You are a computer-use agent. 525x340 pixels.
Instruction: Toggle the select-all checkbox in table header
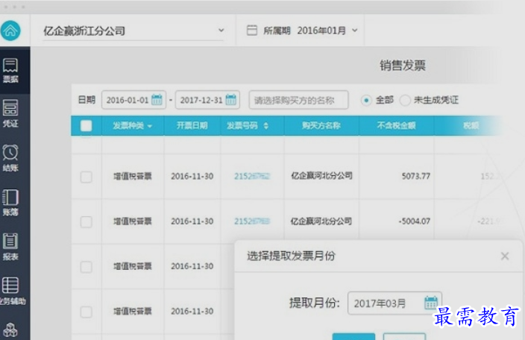pos(86,126)
